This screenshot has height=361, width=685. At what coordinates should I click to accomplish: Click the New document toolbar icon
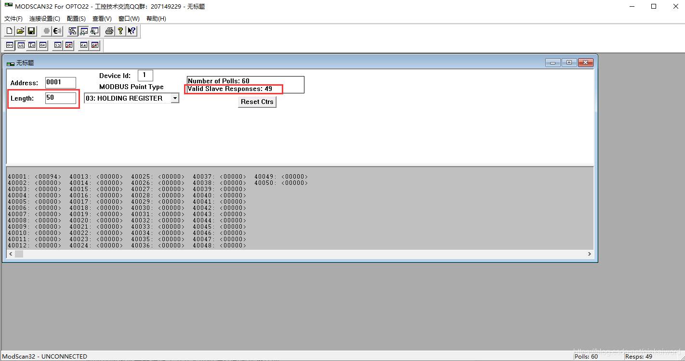click(10, 31)
